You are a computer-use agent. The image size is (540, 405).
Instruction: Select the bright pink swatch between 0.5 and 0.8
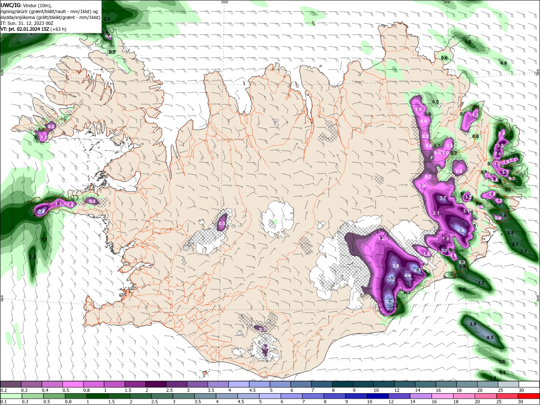point(73,384)
